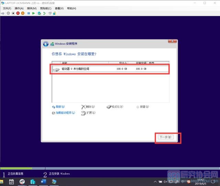Click the enhanced session monitor icon
Image resolution: width=220 pixels, height=186 pixels.
(x=50, y=13)
